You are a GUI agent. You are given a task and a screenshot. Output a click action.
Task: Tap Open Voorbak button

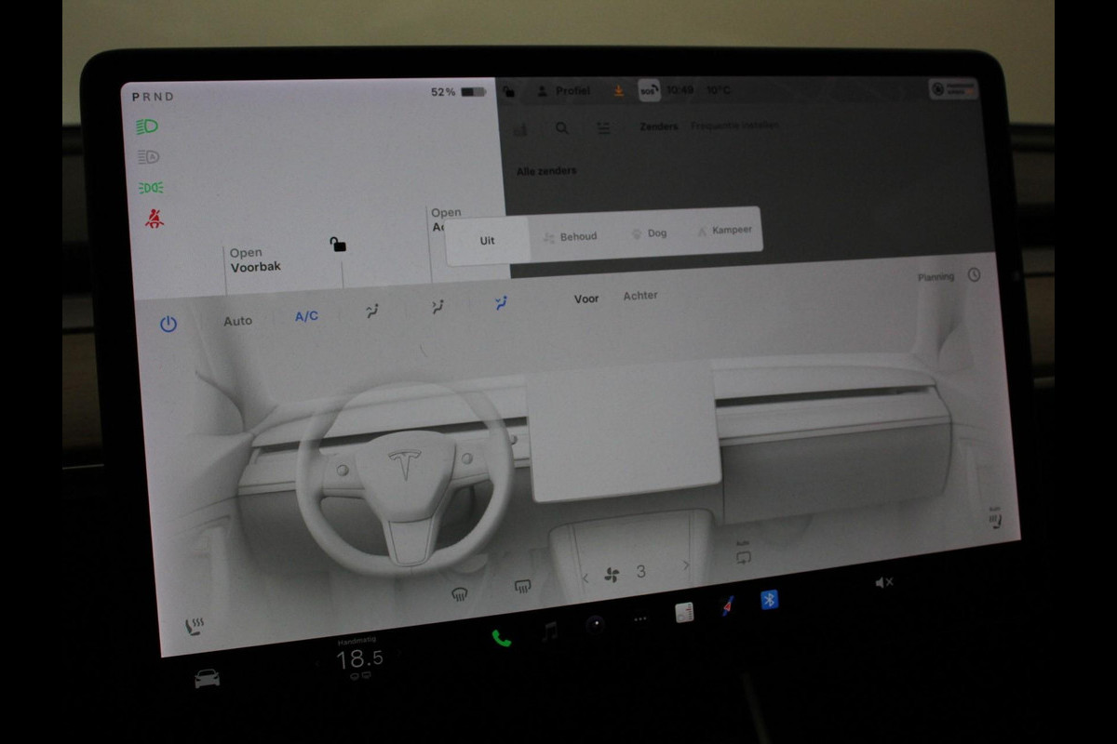coord(256,259)
